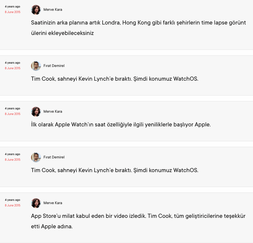
Task: Click the post text starting with "İlk olarak Apple Watch'ın"
Action: pyautogui.click(x=121, y=125)
